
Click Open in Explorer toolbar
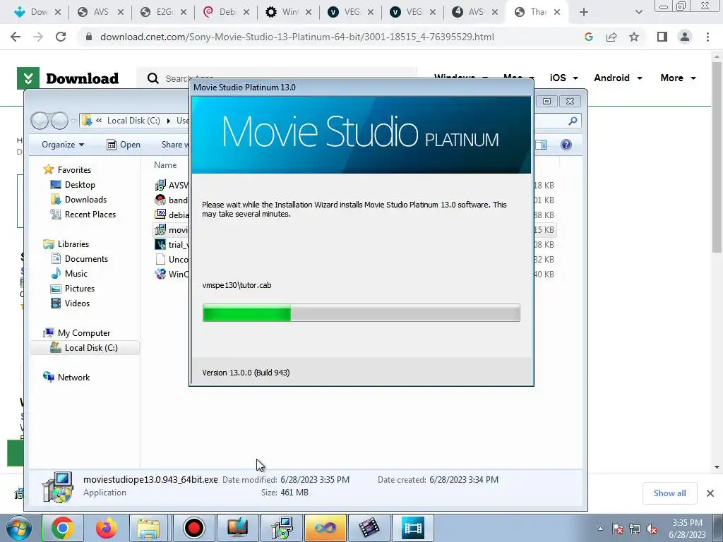pos(124,145)
